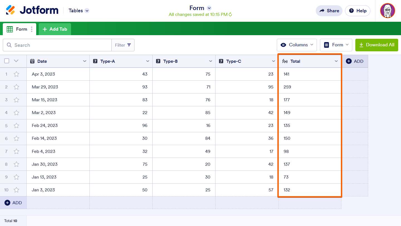
Task: Toggle star on Mar 15, 2023 row
Action: click(x=16, y=100)
